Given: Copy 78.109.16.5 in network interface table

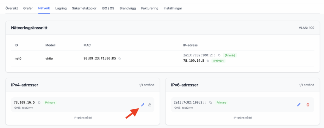Looking at the screenshot, I should [208, 61].
